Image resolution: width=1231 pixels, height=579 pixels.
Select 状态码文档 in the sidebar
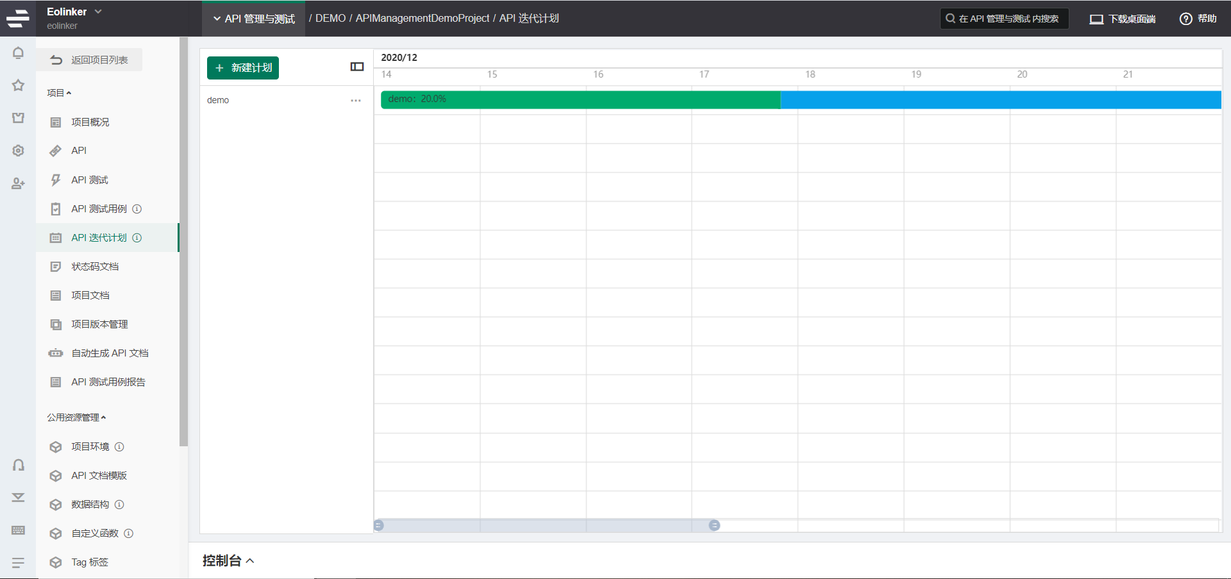click(x=95, y=267)
